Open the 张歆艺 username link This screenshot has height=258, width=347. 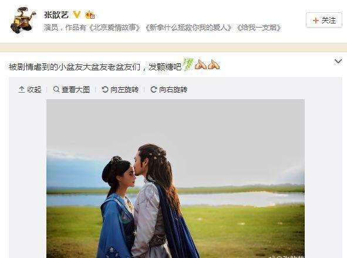pos(56,15)
